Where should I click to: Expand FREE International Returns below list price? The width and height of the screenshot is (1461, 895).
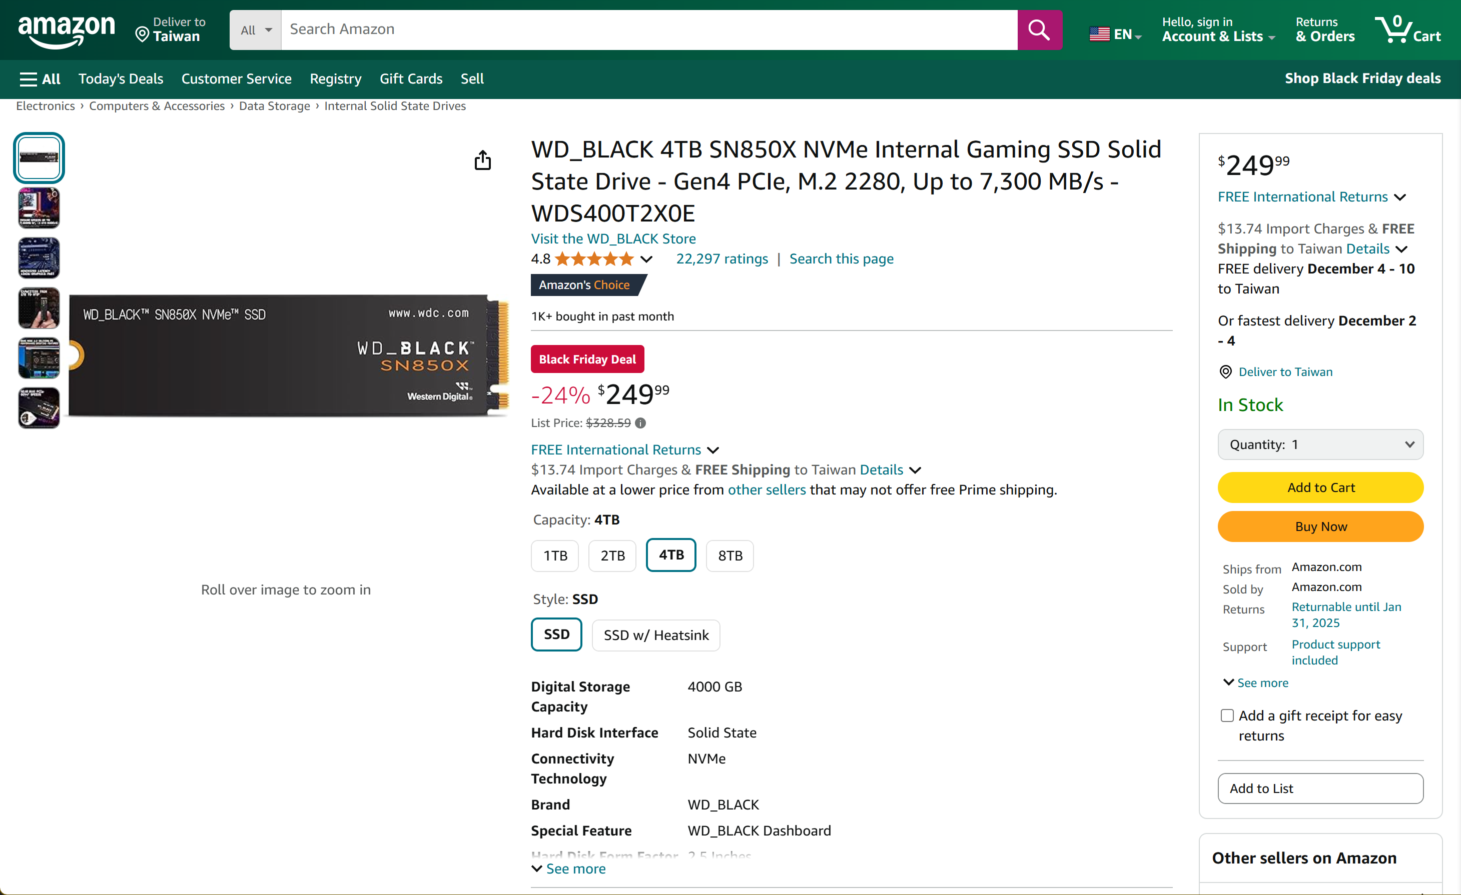pos(625,450)
